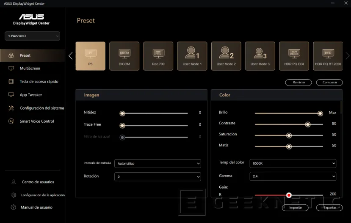This screenshot has width=351, height=223.
Task: Go to App Tweaker in sidebar
Action: tap(30, 95)
